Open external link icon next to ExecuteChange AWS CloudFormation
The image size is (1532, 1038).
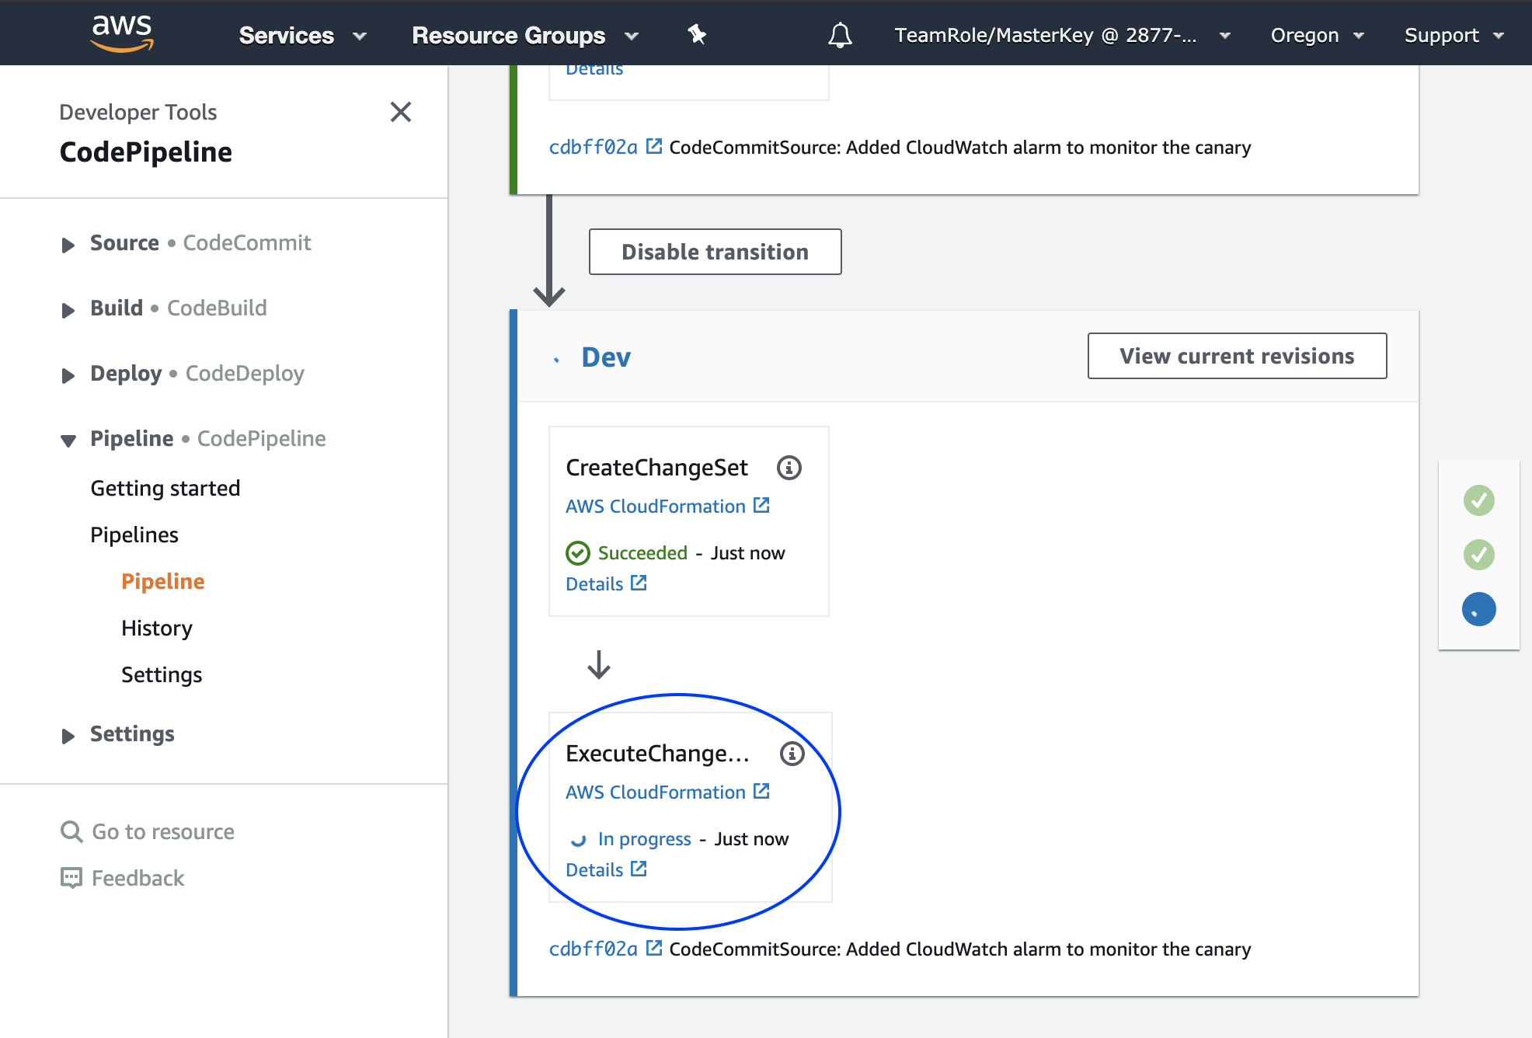tap(761, 791)
